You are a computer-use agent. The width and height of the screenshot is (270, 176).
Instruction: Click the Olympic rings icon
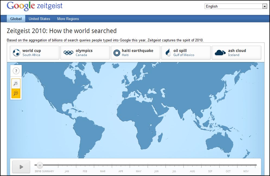[68, 53]
